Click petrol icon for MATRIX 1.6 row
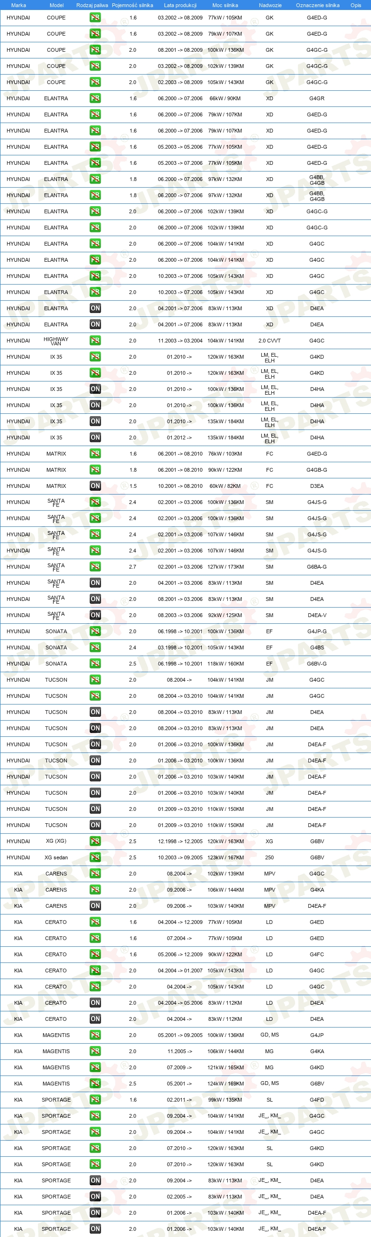This screenshot has height=1237, width=371. tap(95, 454)
